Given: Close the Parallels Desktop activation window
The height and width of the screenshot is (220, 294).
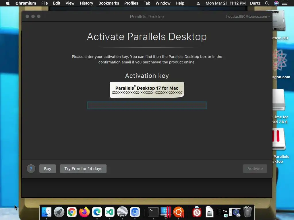Looking at the screenshot, I should click(27, 16).
